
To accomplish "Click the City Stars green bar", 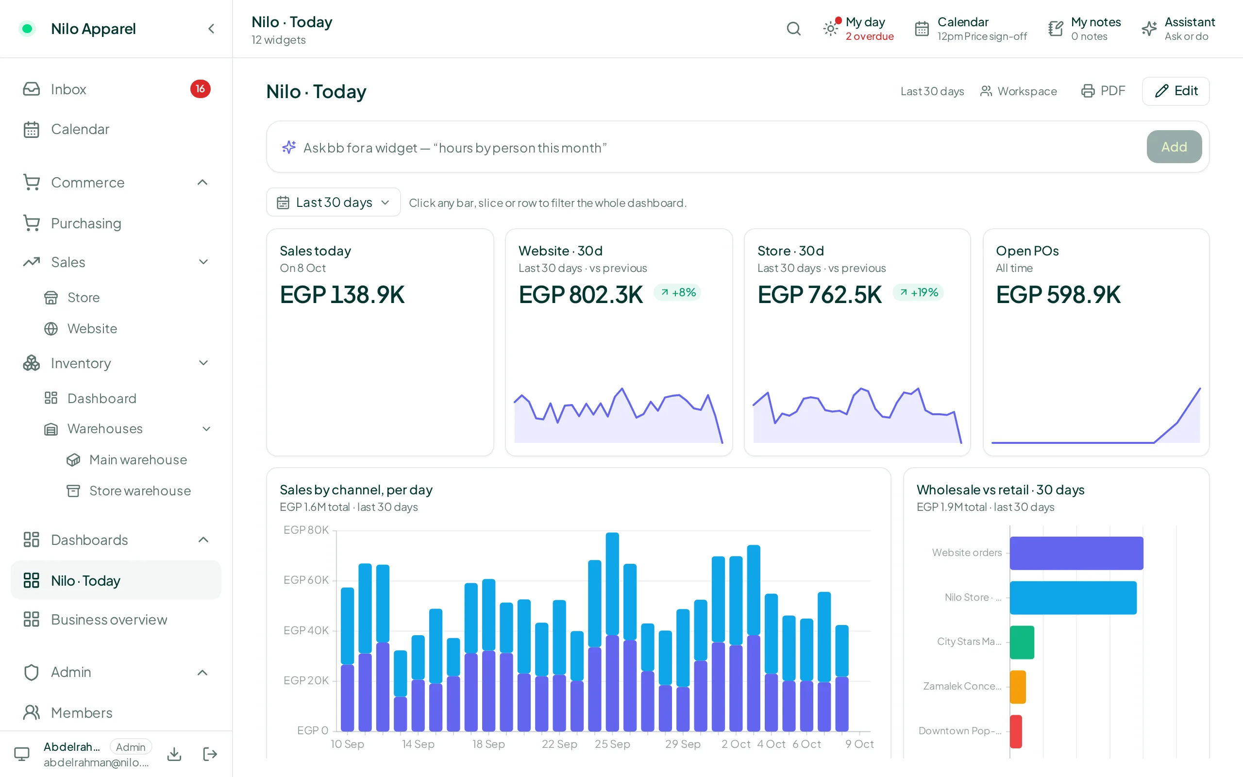I will click(x=1022, y=642).
